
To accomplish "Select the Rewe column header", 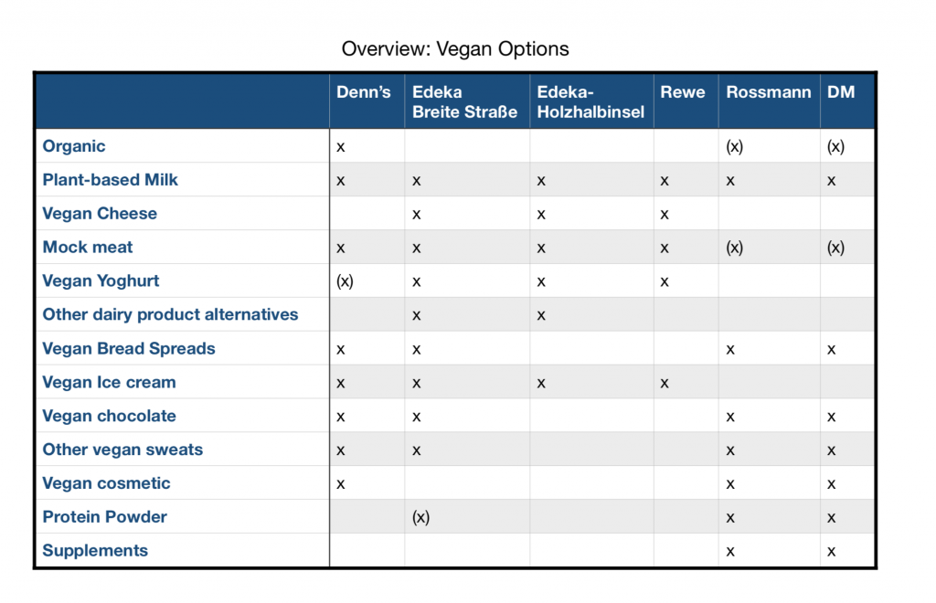I will pyautogui.click(x=682, y=92).
